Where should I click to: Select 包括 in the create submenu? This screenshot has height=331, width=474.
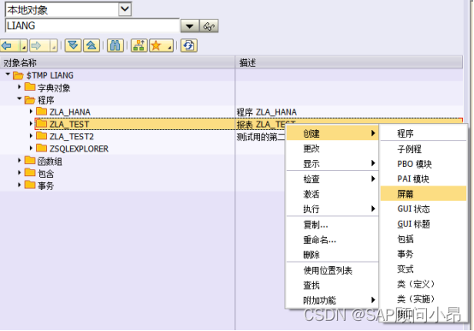click(424, 239)
